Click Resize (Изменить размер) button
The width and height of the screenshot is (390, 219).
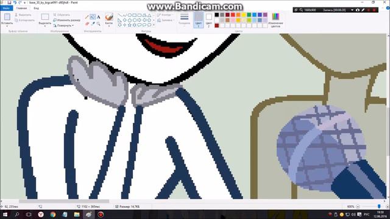(66, 20)
